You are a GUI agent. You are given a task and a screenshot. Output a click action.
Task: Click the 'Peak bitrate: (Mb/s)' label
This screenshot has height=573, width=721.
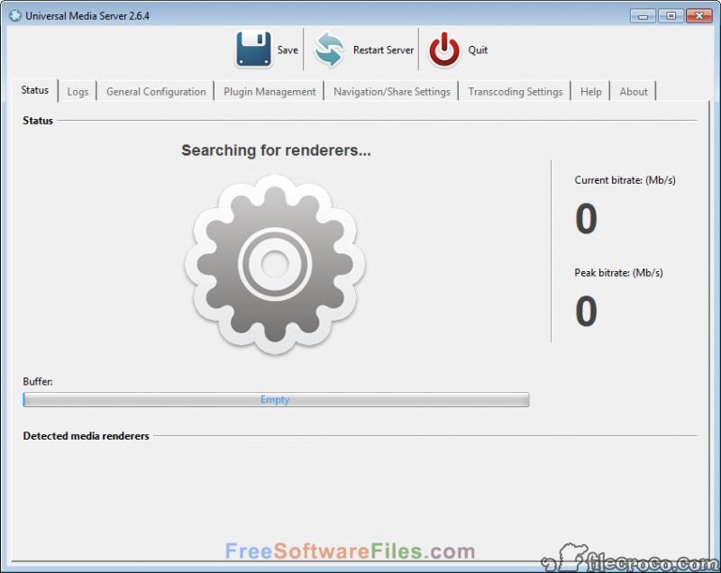pyautogui.click(x=618, y=273)
